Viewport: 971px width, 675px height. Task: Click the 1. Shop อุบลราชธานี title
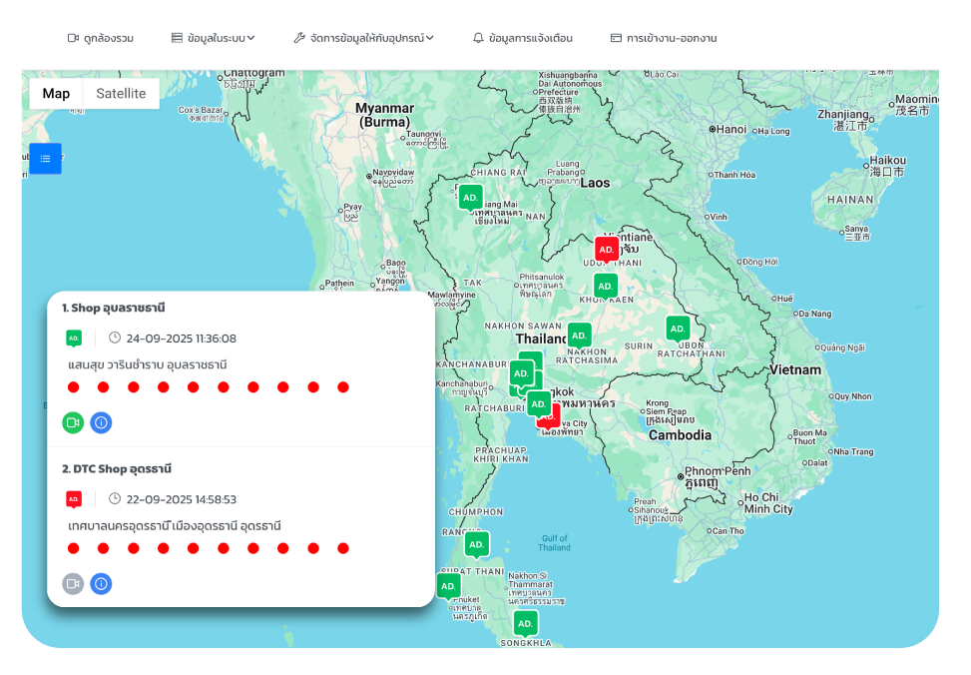(113, 308)
